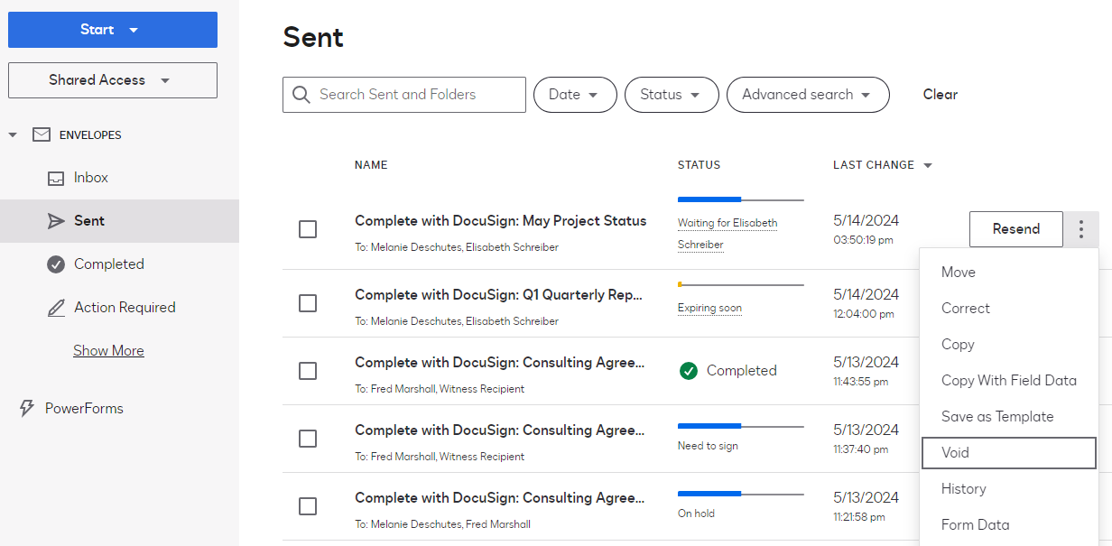Click the Completed checkmark icon
Screen dimensions: 1112x546
pos(56,264)
